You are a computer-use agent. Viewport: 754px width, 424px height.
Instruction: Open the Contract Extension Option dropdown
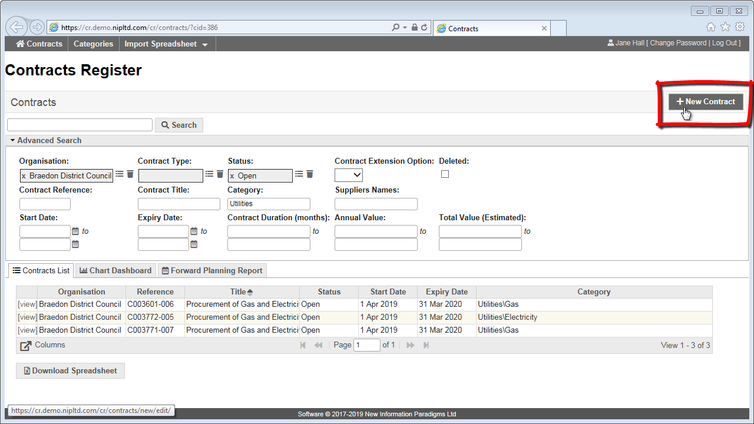pyautogui.click(x=349, y=175)
